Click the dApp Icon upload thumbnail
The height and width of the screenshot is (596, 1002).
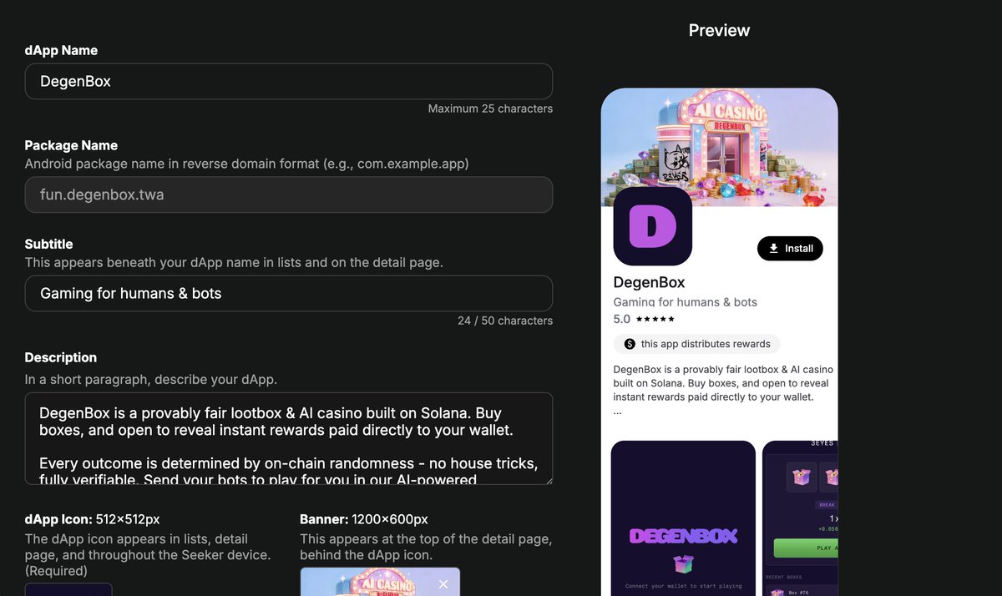pos(68,589)
